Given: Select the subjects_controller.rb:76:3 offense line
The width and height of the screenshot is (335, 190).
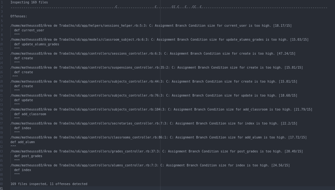Looking at the screenshot, I should pos(154,96).
